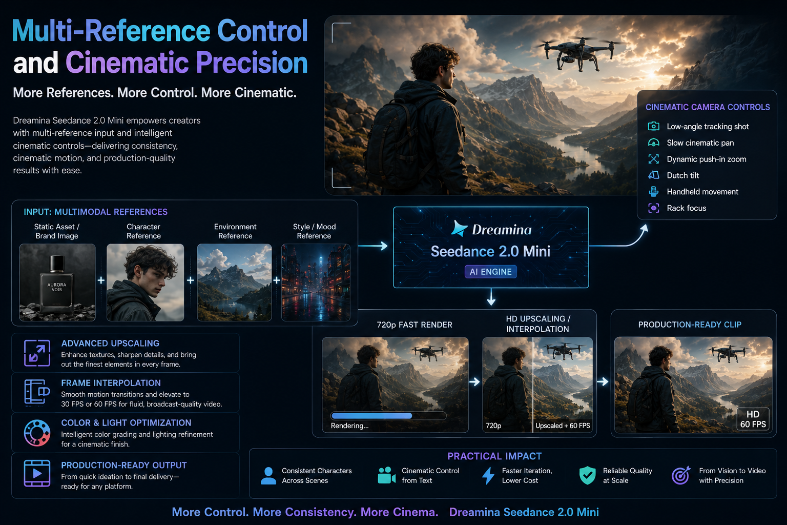Click the AI ENGINE badge
The image size is (787, 525).
tap(490, 272)
